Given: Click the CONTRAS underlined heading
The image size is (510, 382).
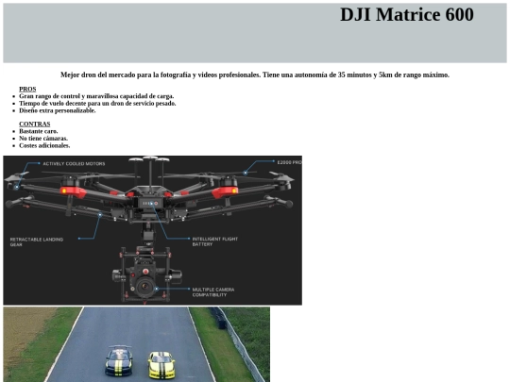Looking at the screenshot, I should pyautogui.click(x=35, y=125).
